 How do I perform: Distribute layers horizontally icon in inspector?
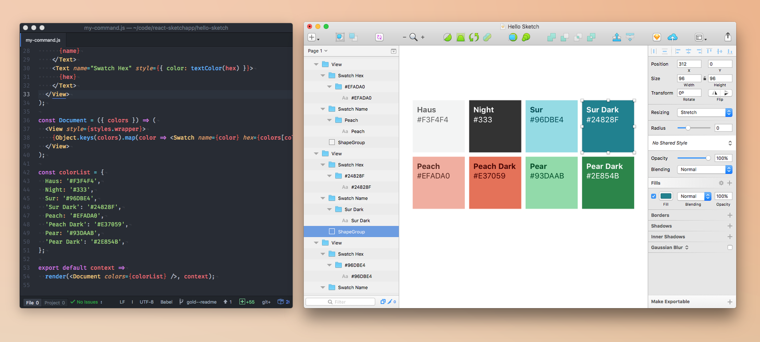pos(654,51)
